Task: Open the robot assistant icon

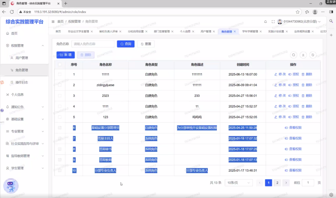Action: coord(11,186)
